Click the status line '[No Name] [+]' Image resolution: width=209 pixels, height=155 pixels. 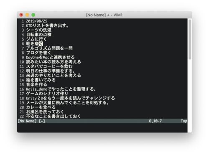(x=31, y=121)
